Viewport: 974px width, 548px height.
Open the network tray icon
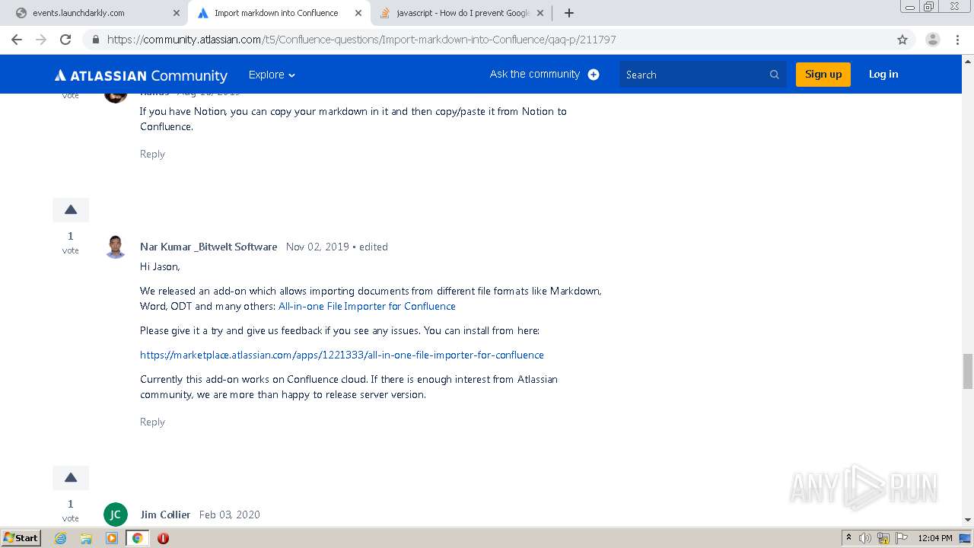pos(883,538)
